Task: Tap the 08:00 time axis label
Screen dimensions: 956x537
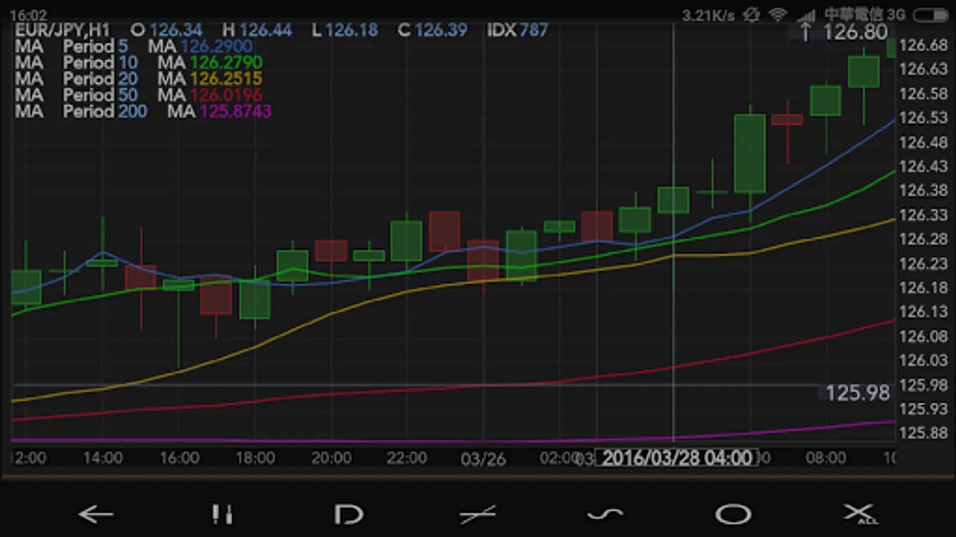Action: click(826, 458)
